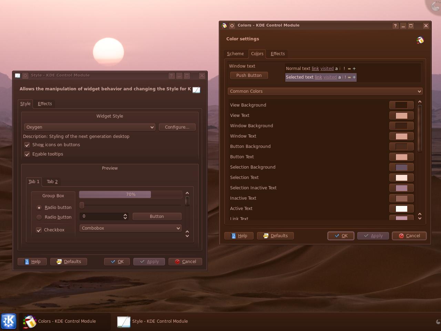
Task: Open the Oxygen widget style dropdown
Action: [x=90, y=127]
